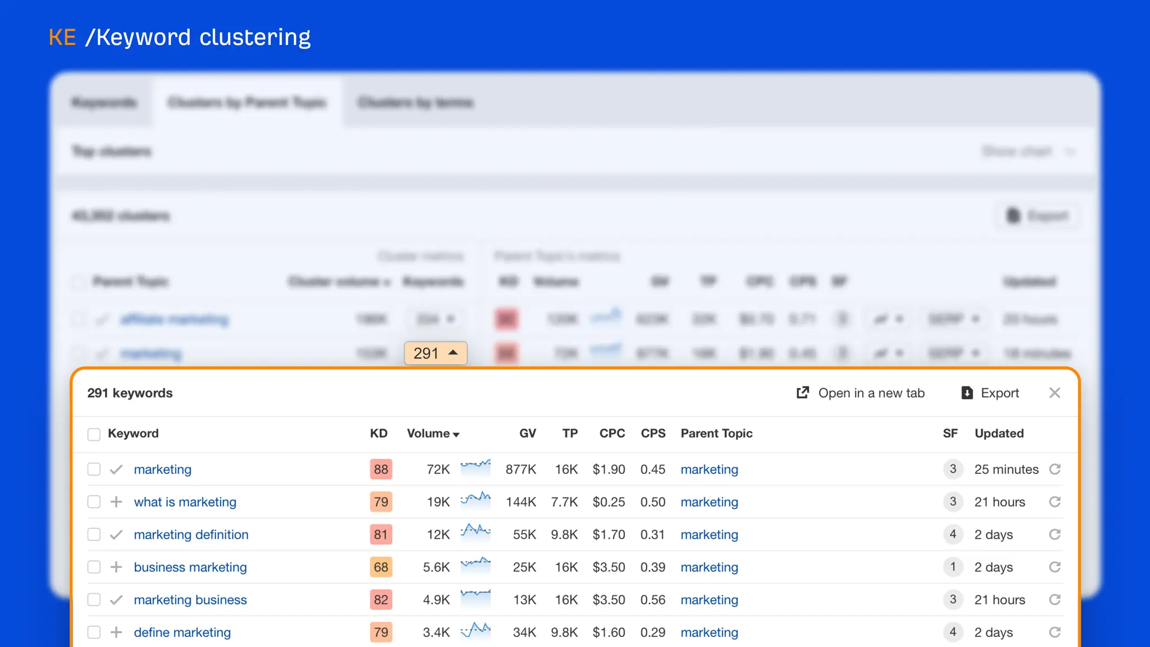This screenshot has width=1150, height=647.
Task: Switch to Clusters by Parent Topic tab
Action: click(247, 102)
